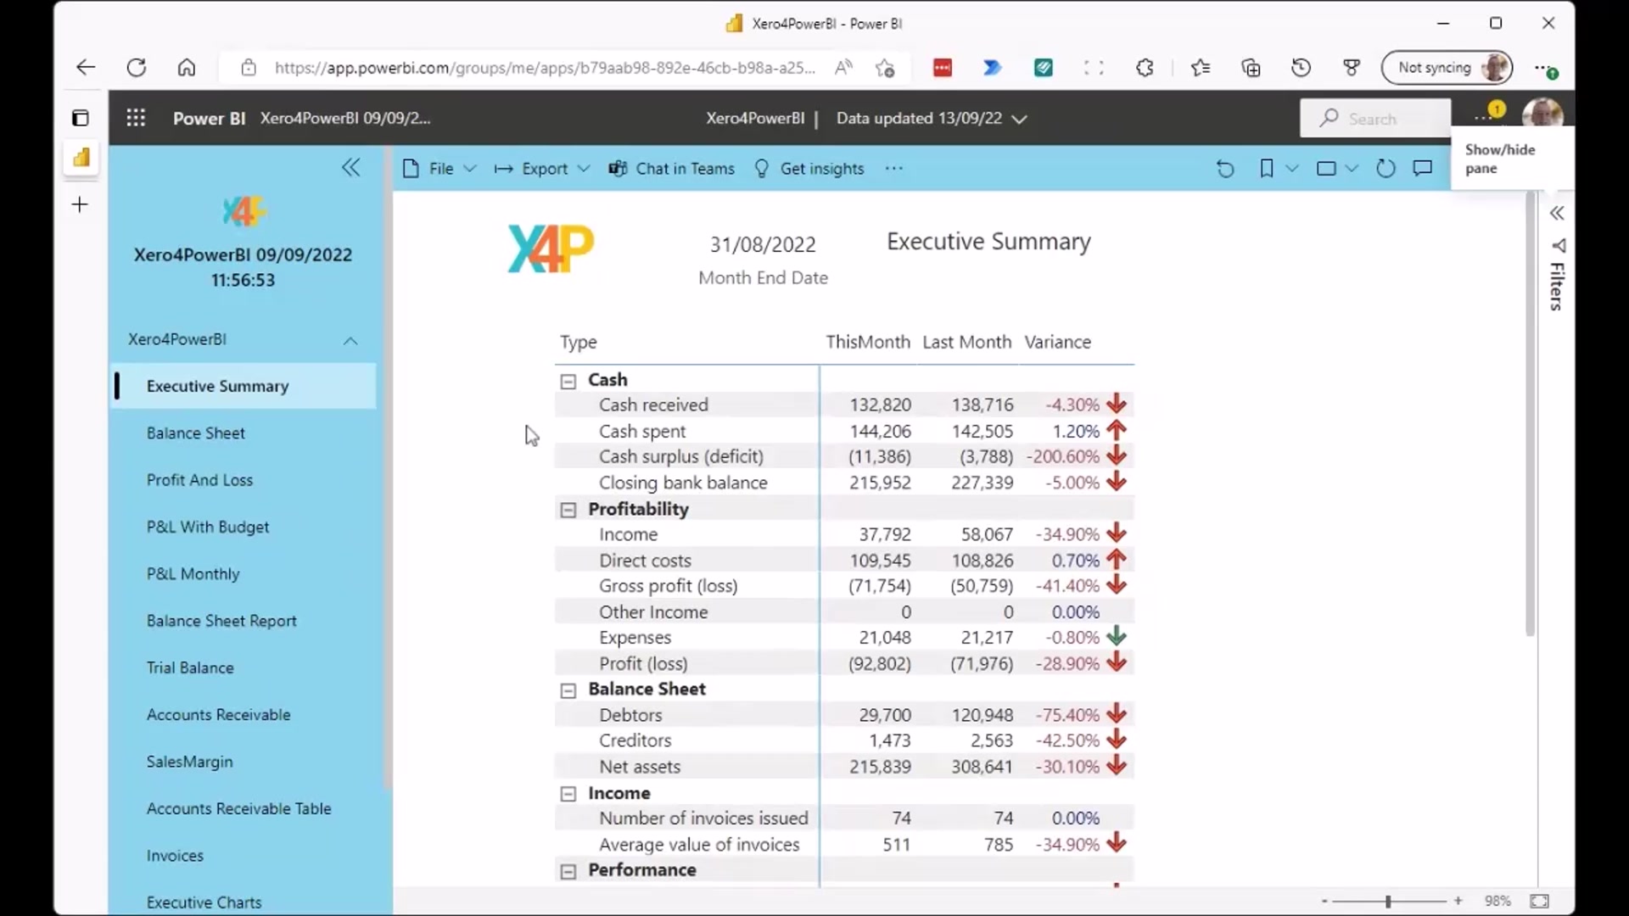This screenshot has width=1629, height=916.
Task: Open the bookmarks flag icon on report toolbar
Action: point(1266,169)
